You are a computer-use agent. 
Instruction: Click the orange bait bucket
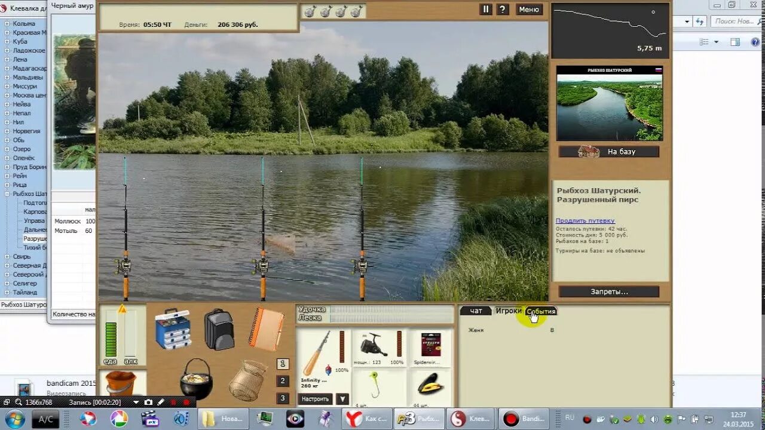pos(121,383)
